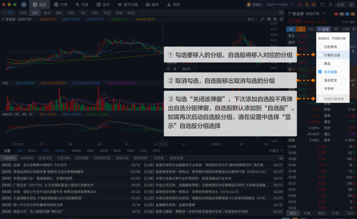Collapse the news panel with the minimize icon
The width and height of the screenshot is (357, 219).
tap(281, 158)
